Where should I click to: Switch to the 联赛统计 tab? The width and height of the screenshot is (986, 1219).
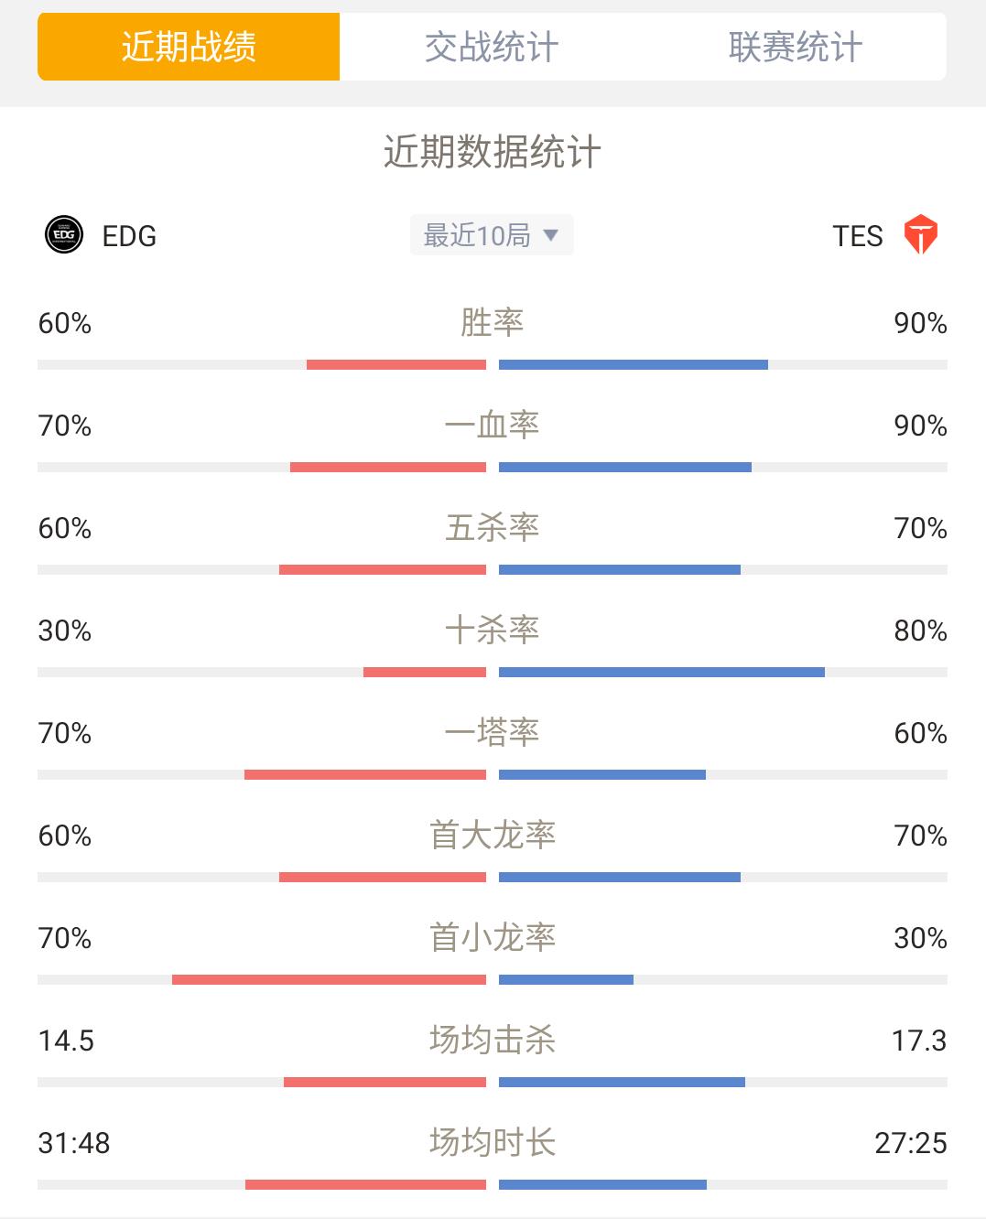tap(795, 47)
